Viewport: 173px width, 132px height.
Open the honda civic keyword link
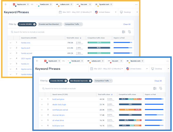[26, 43]
